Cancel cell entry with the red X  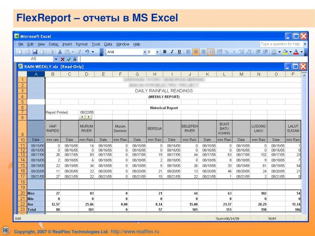point(63,59)
